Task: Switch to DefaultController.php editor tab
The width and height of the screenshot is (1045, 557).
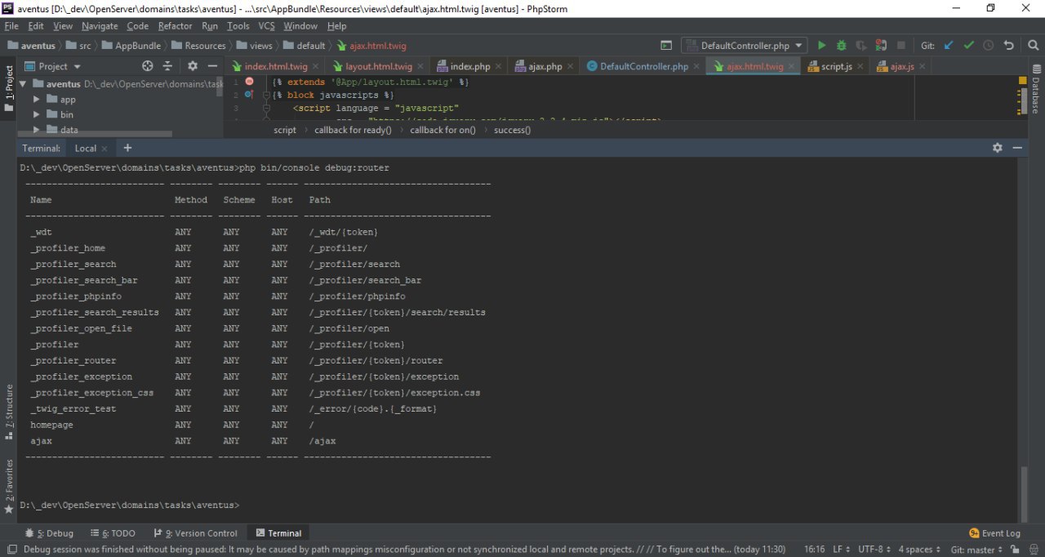Action: (644, 66)
